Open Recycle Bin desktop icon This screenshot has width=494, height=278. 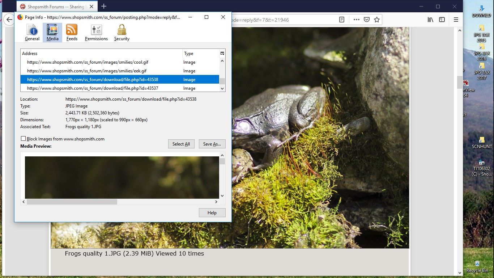477,266
